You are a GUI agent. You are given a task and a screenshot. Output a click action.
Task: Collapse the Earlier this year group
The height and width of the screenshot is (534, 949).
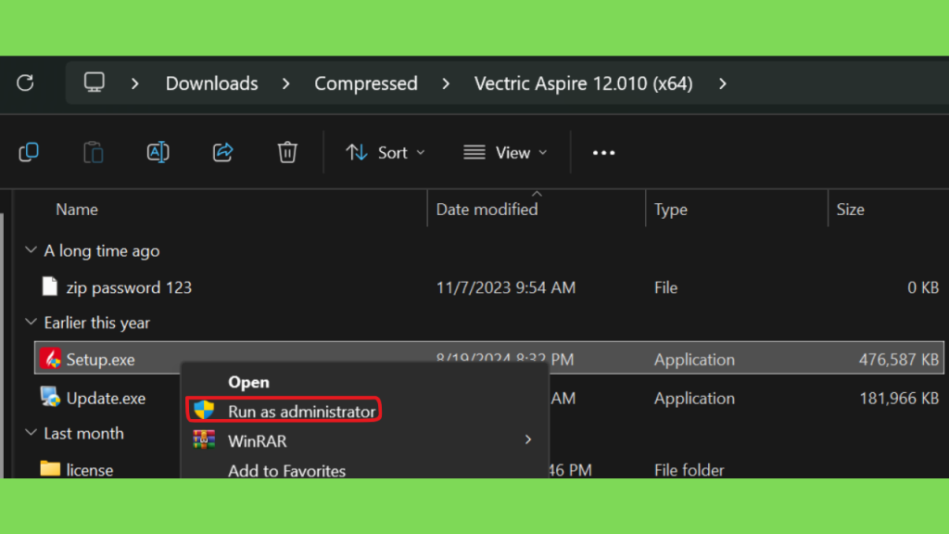coord(31,322)
